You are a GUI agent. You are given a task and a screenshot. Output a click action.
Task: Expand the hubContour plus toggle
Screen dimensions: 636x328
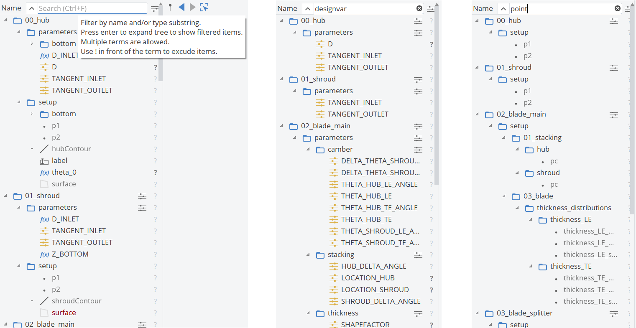(x=32, y=149)
